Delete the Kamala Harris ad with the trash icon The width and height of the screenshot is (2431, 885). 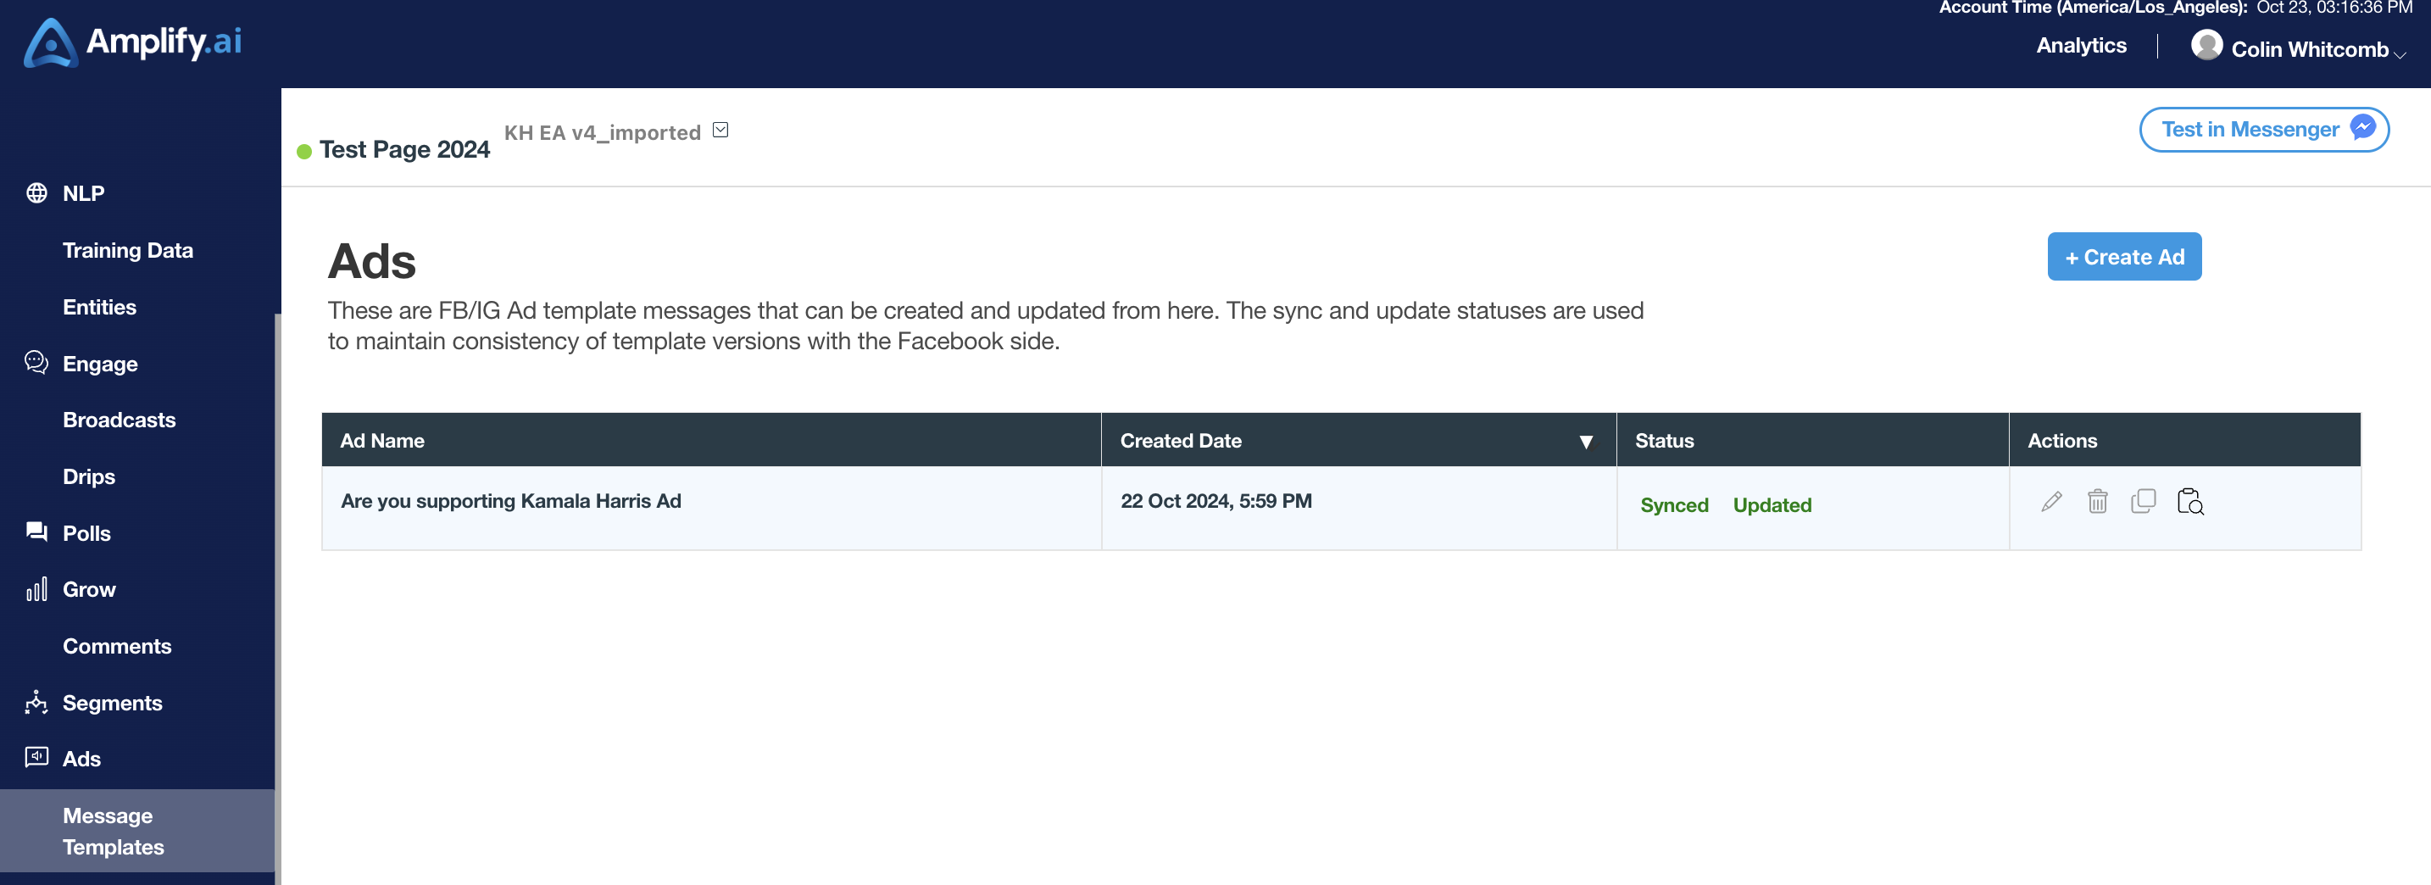pos(2097,501)
